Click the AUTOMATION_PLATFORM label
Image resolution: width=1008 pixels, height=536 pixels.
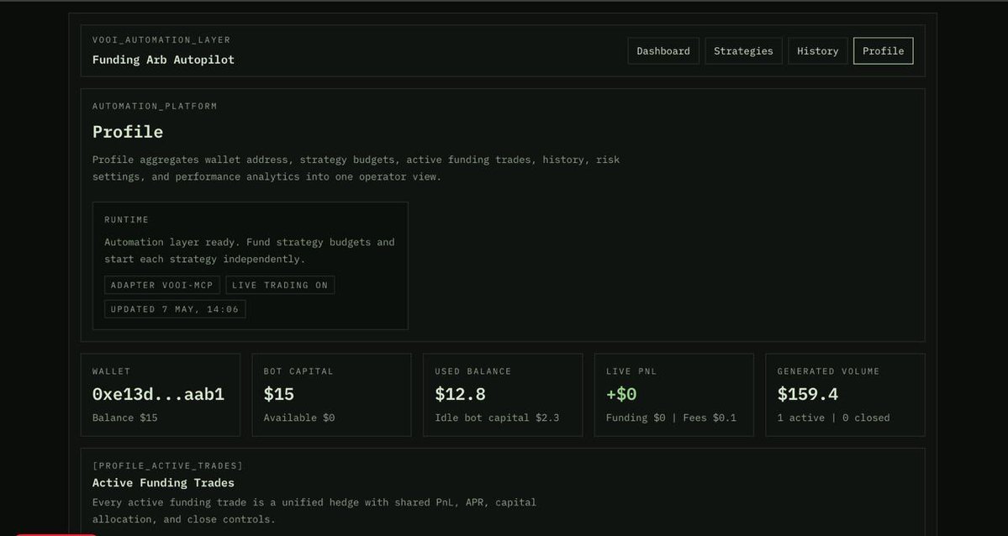155,106
